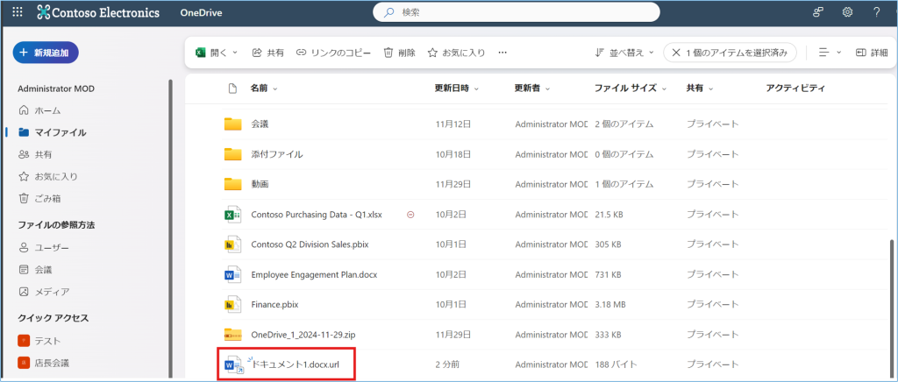898x382 pixels.
Task: Click the red status icon beside Contoso Purchasing Data
Action: (410, 215)
